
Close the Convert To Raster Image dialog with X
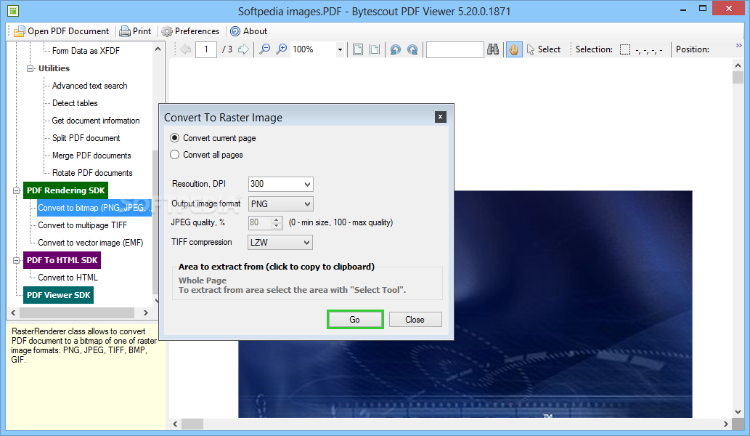tap(441, 117)
